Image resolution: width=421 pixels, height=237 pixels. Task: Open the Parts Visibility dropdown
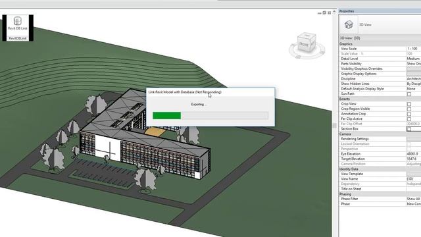coord(414,64)
